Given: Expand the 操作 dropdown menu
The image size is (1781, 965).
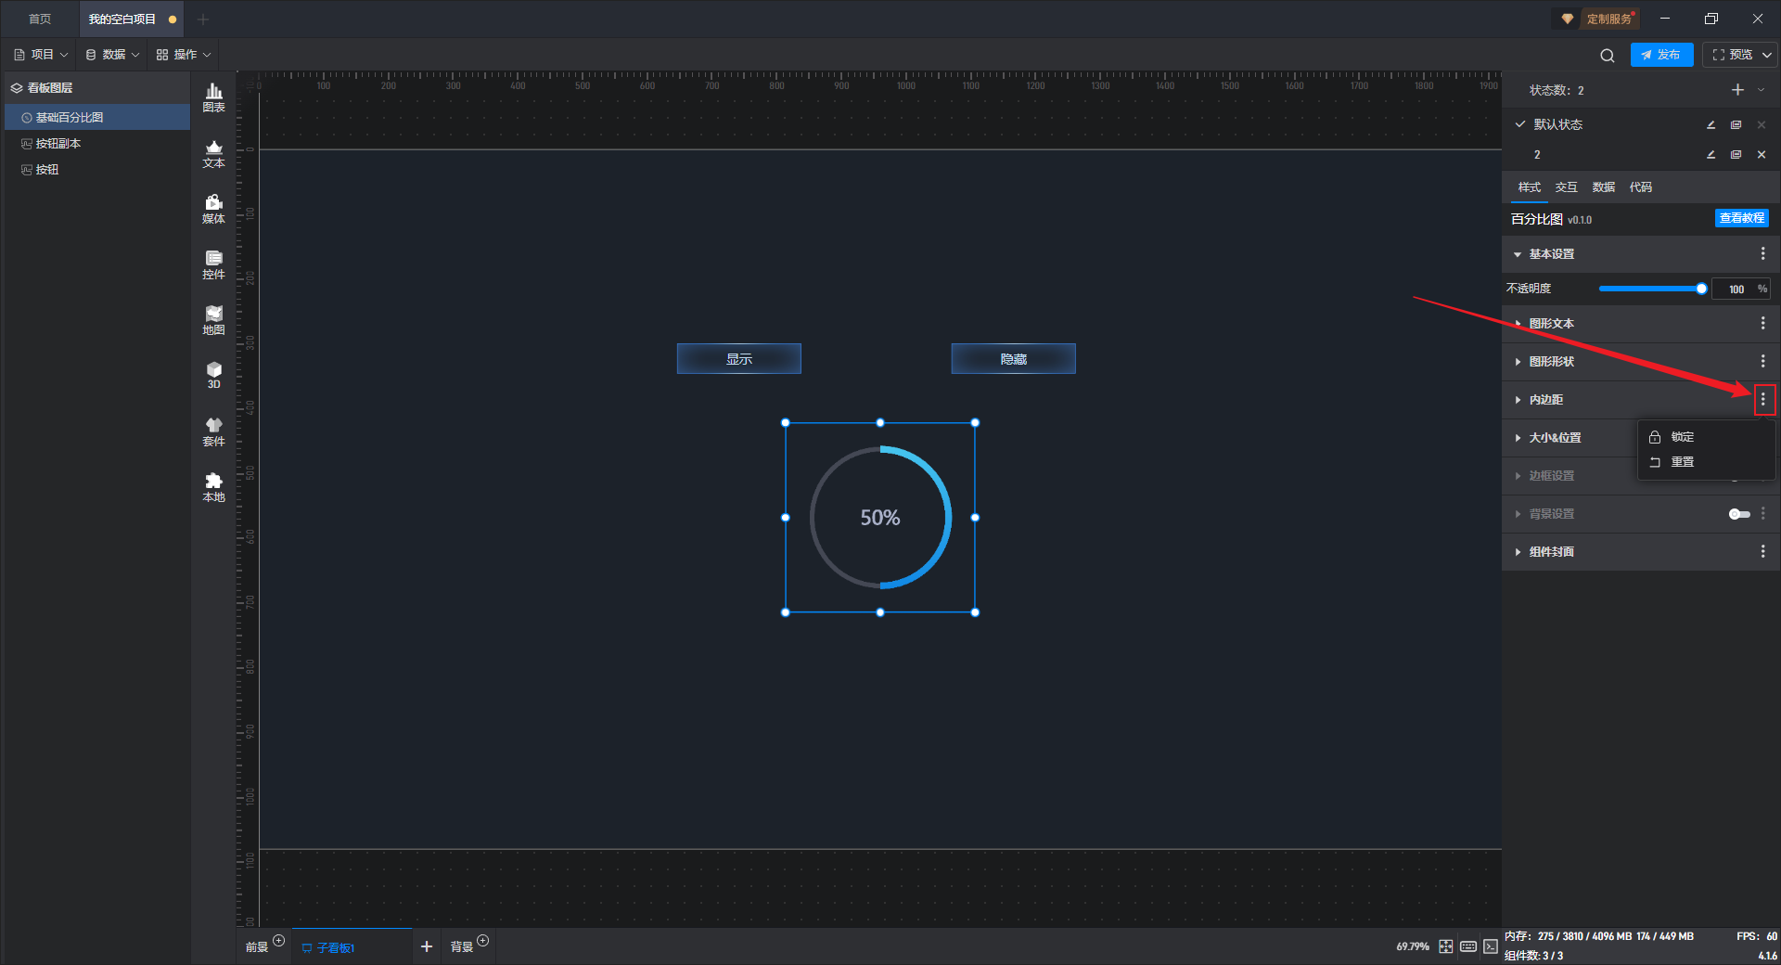Looking at the screenshot, I should coord(184,55).
